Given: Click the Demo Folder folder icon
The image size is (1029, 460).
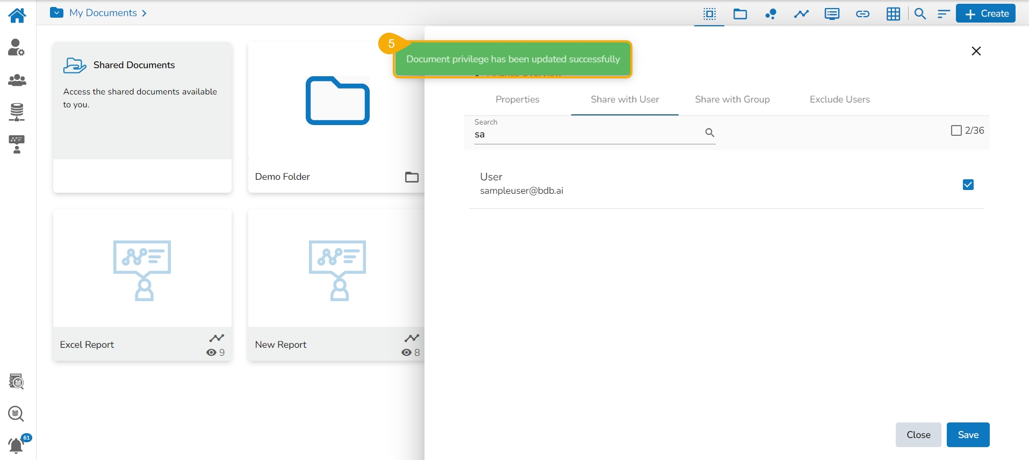Looking at the screenshot, I should (x=412, y=177).
